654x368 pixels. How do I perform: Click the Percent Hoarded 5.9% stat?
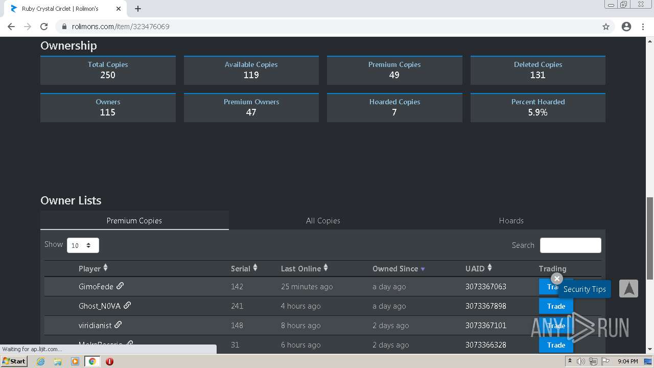[x=538, y=107]
